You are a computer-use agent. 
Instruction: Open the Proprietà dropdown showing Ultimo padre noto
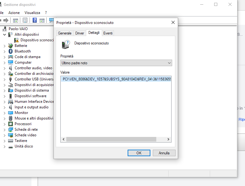[116, 63]
